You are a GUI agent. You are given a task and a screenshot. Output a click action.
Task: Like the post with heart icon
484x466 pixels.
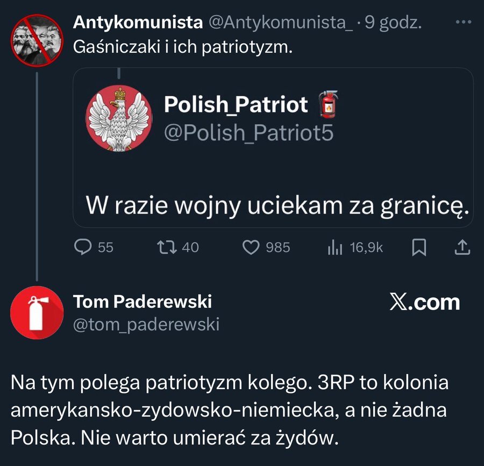point(251,247)
